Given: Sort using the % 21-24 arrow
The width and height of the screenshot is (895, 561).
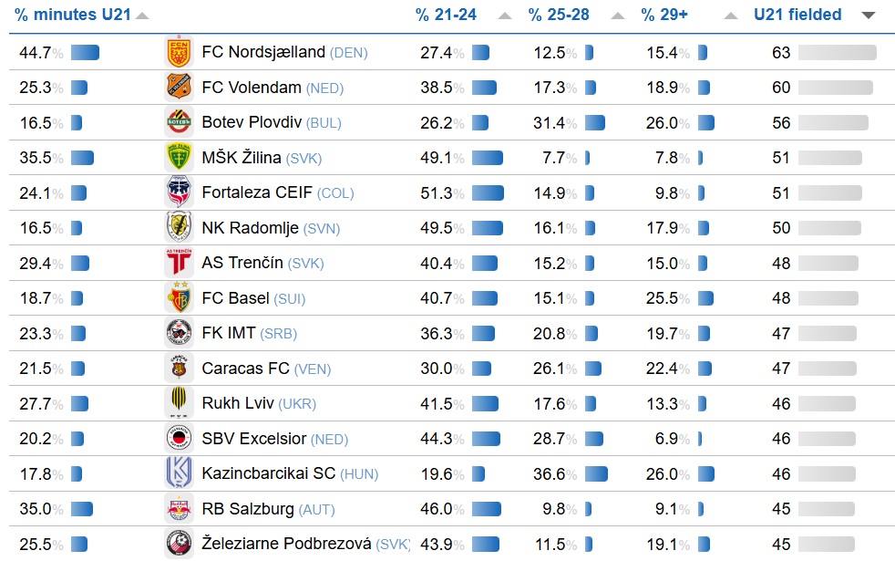Looking at the screenshot, I should click(x=505, y=16).
